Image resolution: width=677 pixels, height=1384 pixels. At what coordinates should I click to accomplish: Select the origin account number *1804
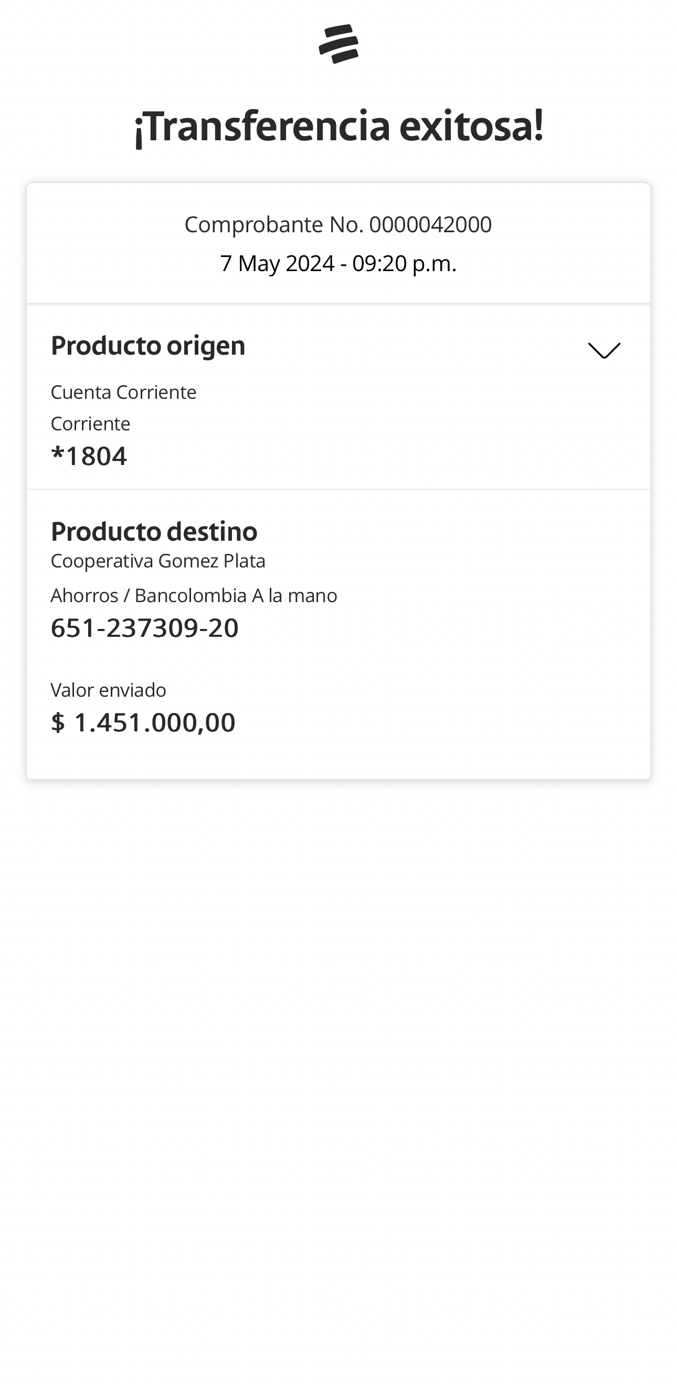coord(89,456)
